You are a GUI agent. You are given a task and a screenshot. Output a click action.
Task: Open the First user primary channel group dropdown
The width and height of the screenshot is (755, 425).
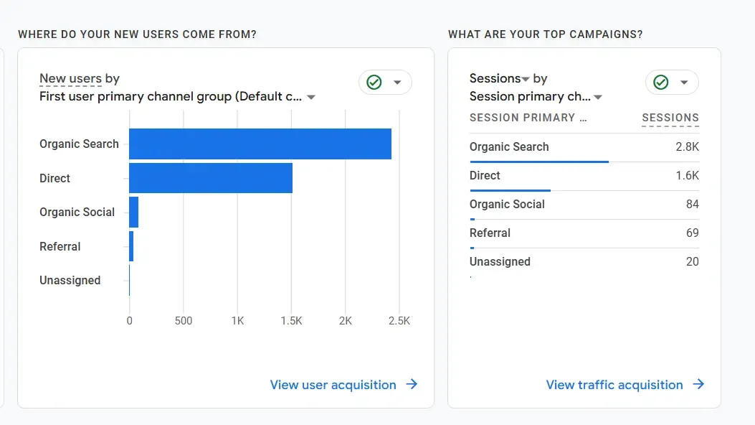[310, 96]
